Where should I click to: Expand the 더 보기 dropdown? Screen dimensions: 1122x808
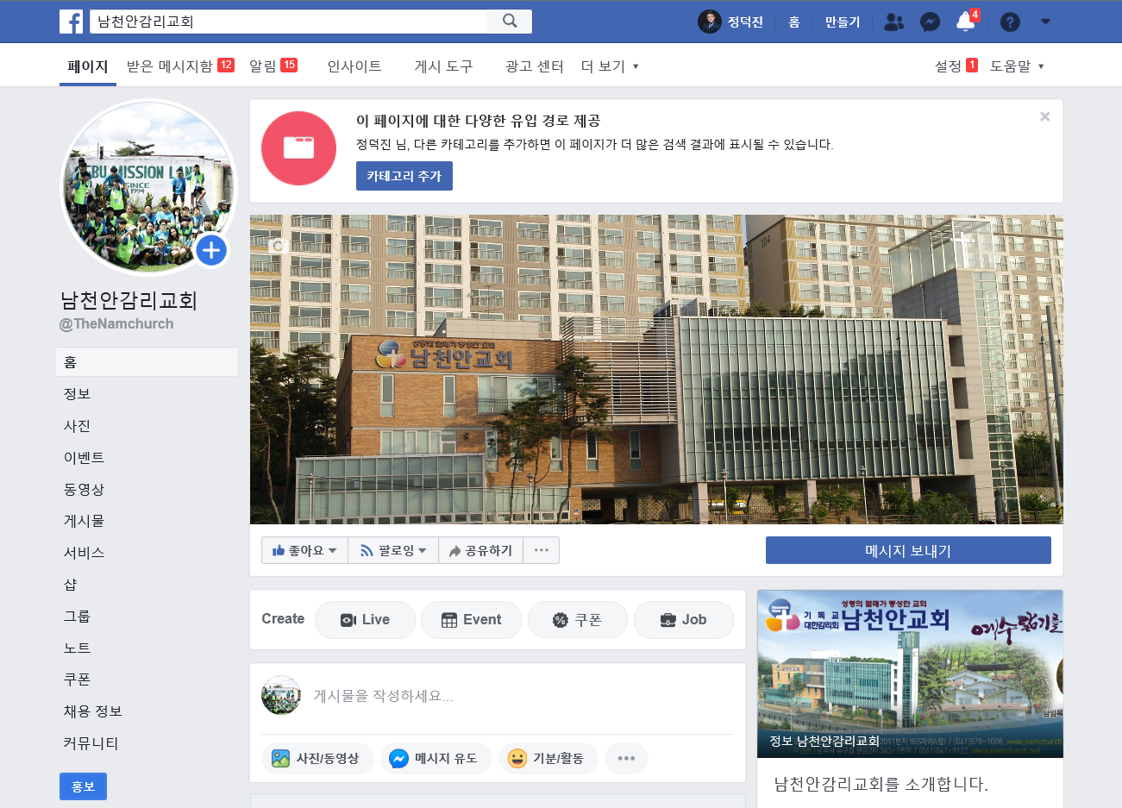(610, 66)
